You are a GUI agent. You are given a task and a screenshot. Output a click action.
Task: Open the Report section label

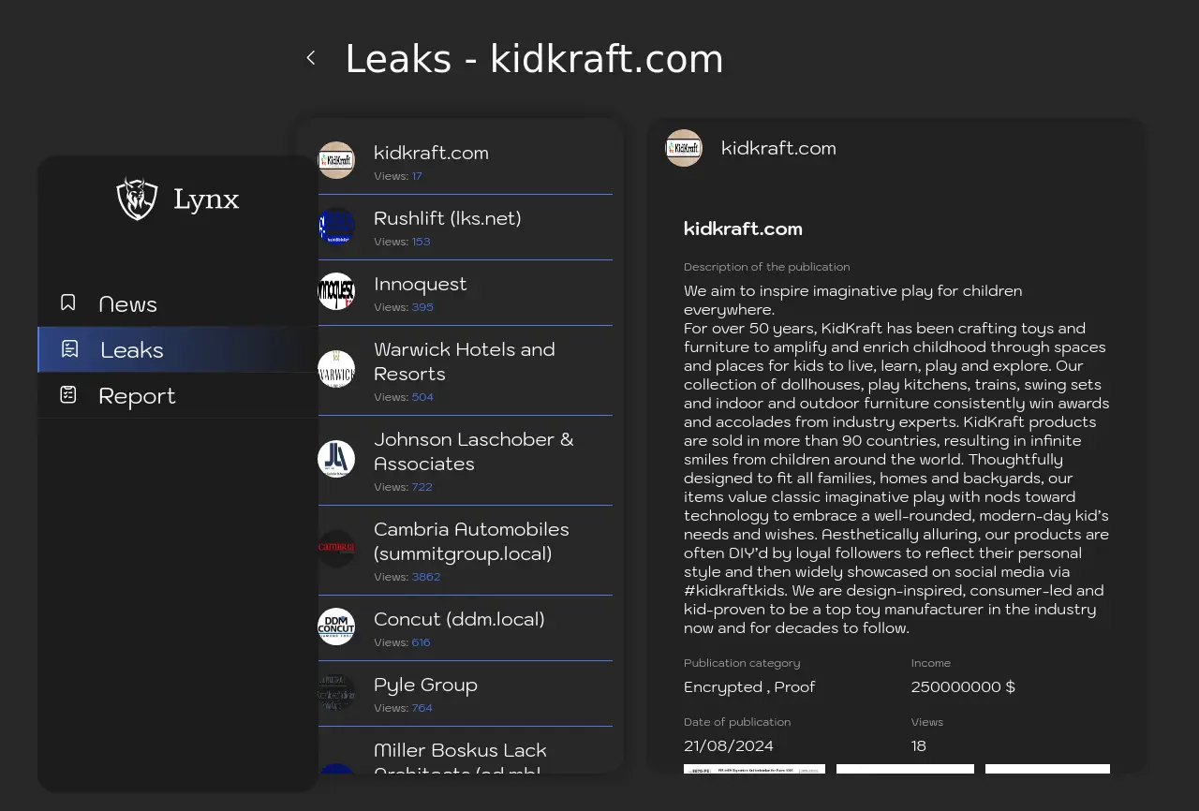(x=137, y=395)
